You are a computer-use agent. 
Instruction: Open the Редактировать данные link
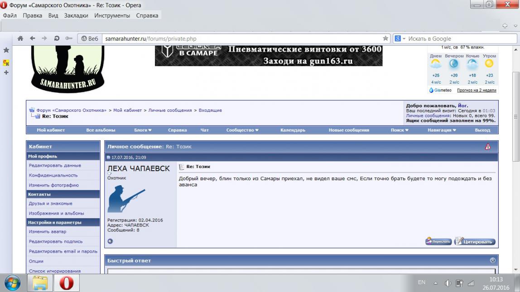[x=55, y=166]
